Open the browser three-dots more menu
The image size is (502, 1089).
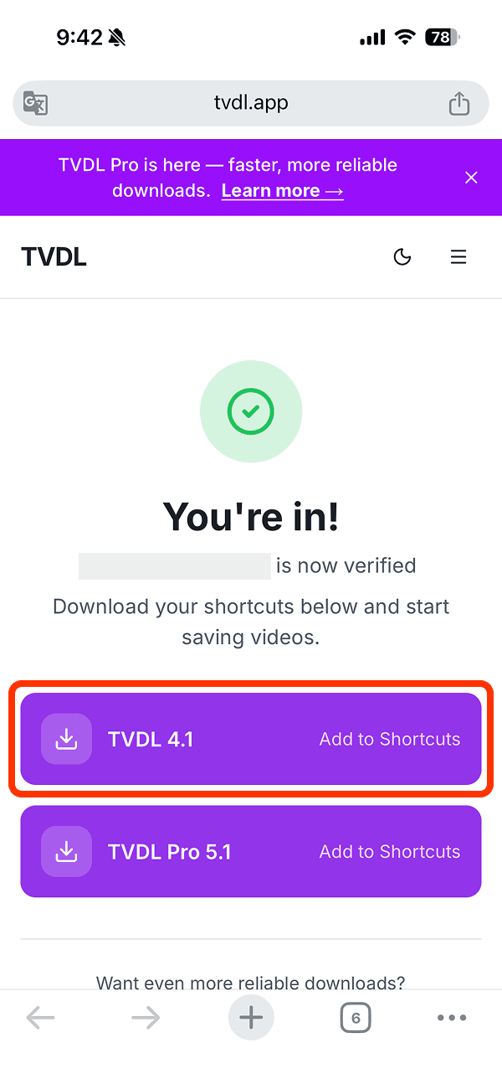pyautogui.click(x=452, y=1018)
